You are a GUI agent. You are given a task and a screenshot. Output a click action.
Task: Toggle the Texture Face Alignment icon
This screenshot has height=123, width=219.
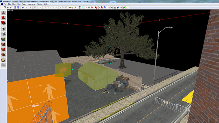click(92, 8)
